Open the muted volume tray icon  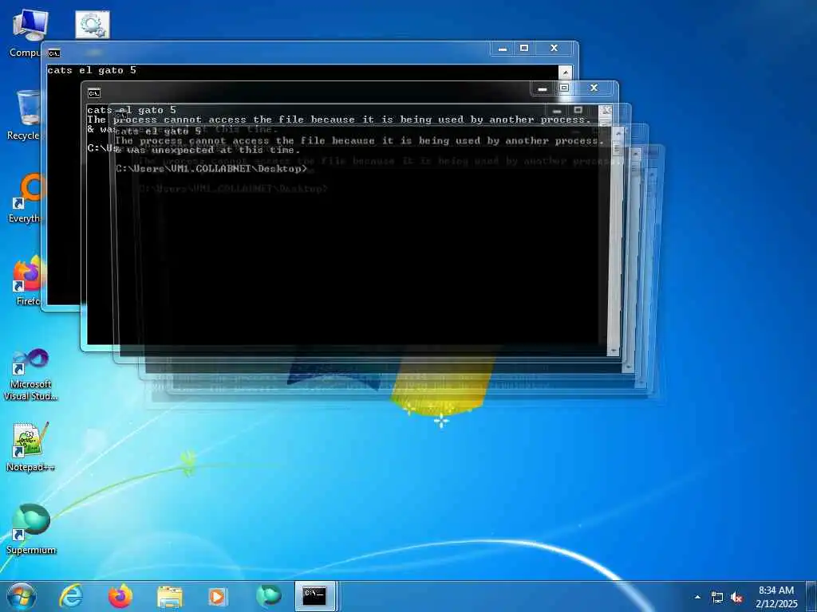(736, 598)
